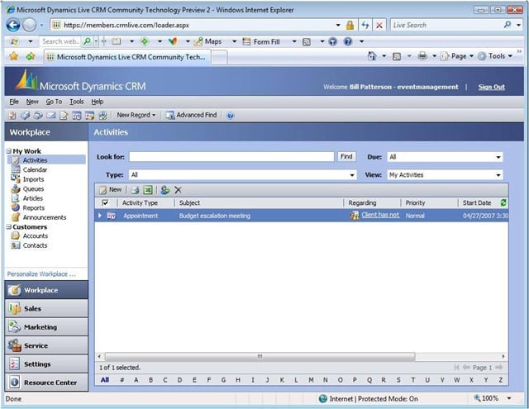Viewport: 529px width, 409px height.
Task: Open the New Record dropdown
Action: [x=136, y=115]
